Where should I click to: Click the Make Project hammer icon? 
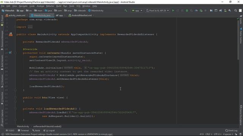[126, 11]
